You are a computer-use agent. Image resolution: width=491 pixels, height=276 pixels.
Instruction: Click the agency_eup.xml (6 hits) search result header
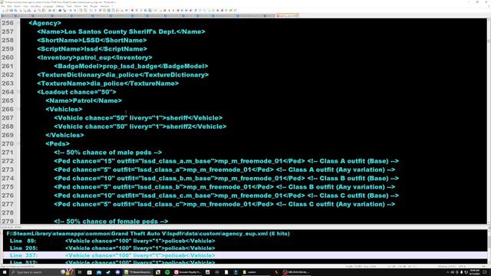tap(148, 233)
